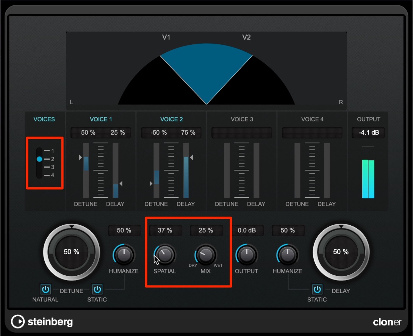Toggle the Static delay power button
413x336 pixels.
317,289
